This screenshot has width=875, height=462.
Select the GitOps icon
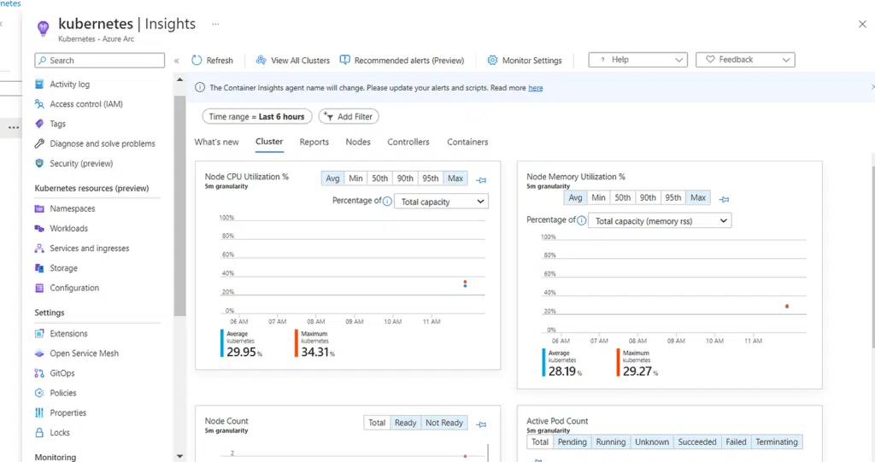tap(39, 373)
